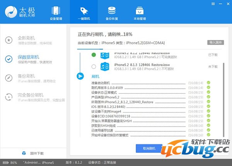This screenshot has height=166, width=232.
Task: Click 导入固件 import firmware button
Action: click(x=215, y=43)
